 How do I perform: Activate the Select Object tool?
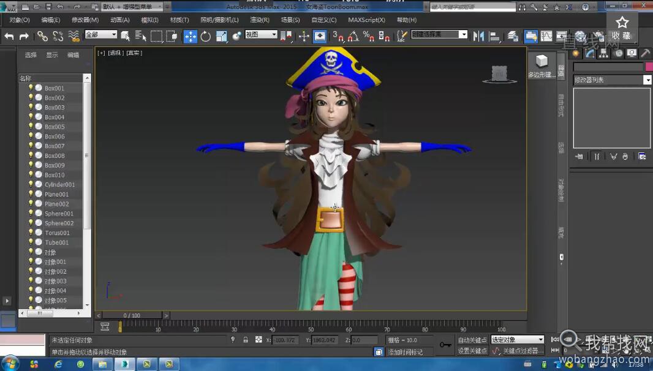pyautogui.click(x=125, y=36)
